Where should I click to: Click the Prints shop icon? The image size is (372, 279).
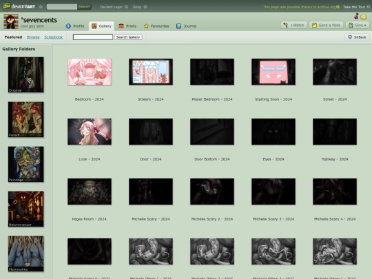click(121, 26)
